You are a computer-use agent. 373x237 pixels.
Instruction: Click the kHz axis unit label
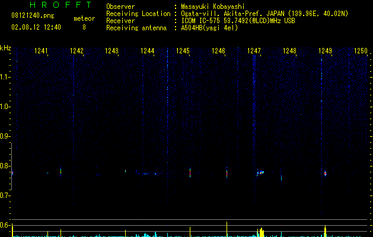(5, 48)
